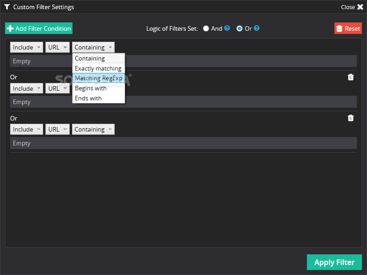The image size is (367, 275).
Task: Click the help icon next to And
Action: click(227, 28)
